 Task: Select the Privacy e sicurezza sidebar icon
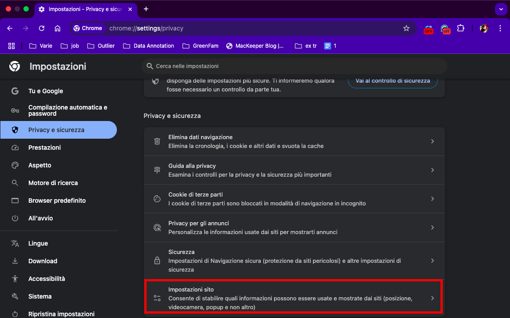[15, 129]
